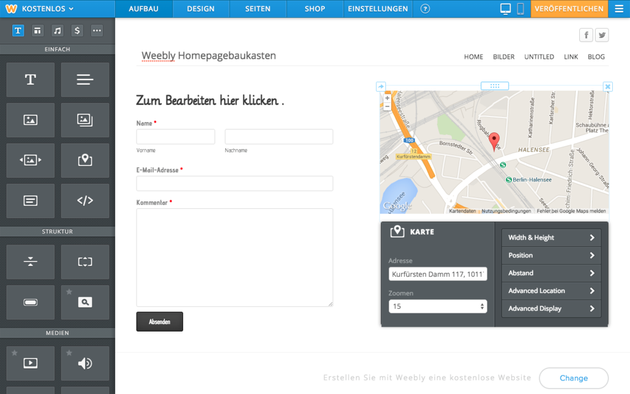Open the Seiten tab
This screenshot has width=630, height=394.
click(258, 9)
